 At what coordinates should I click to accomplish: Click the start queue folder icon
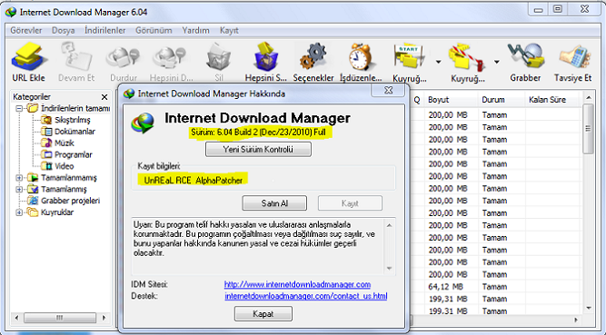pyautogui.click(x=409, y=57)
